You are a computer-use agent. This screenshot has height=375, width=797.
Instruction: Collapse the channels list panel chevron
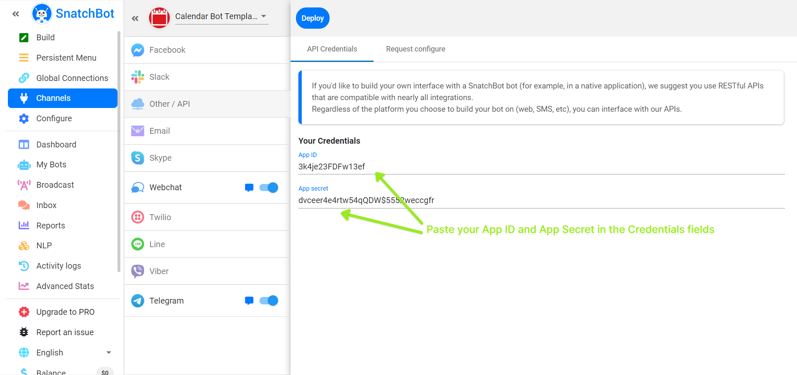coord(135,18)
